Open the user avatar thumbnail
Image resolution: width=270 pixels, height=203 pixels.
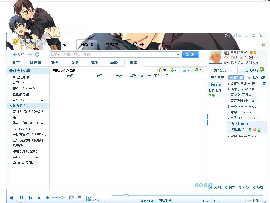(x=215, y=57)
